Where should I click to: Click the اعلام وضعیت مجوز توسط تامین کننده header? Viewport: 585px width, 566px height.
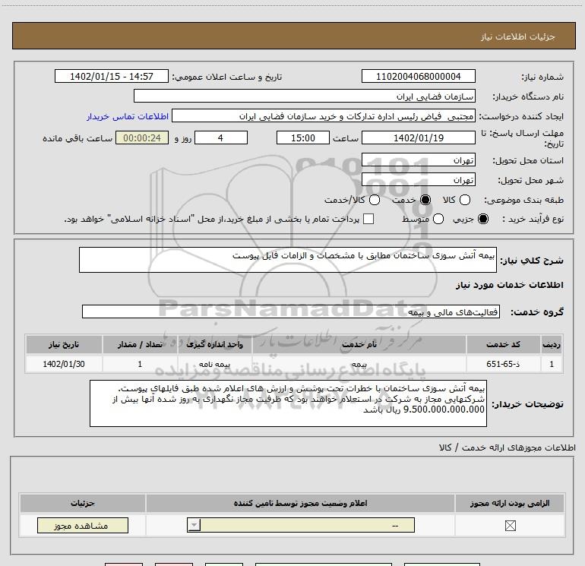coord(300,503)
